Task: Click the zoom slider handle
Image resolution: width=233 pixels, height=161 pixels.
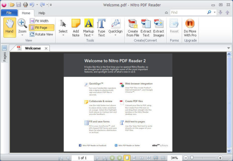Action: click(x=192, y=157)
